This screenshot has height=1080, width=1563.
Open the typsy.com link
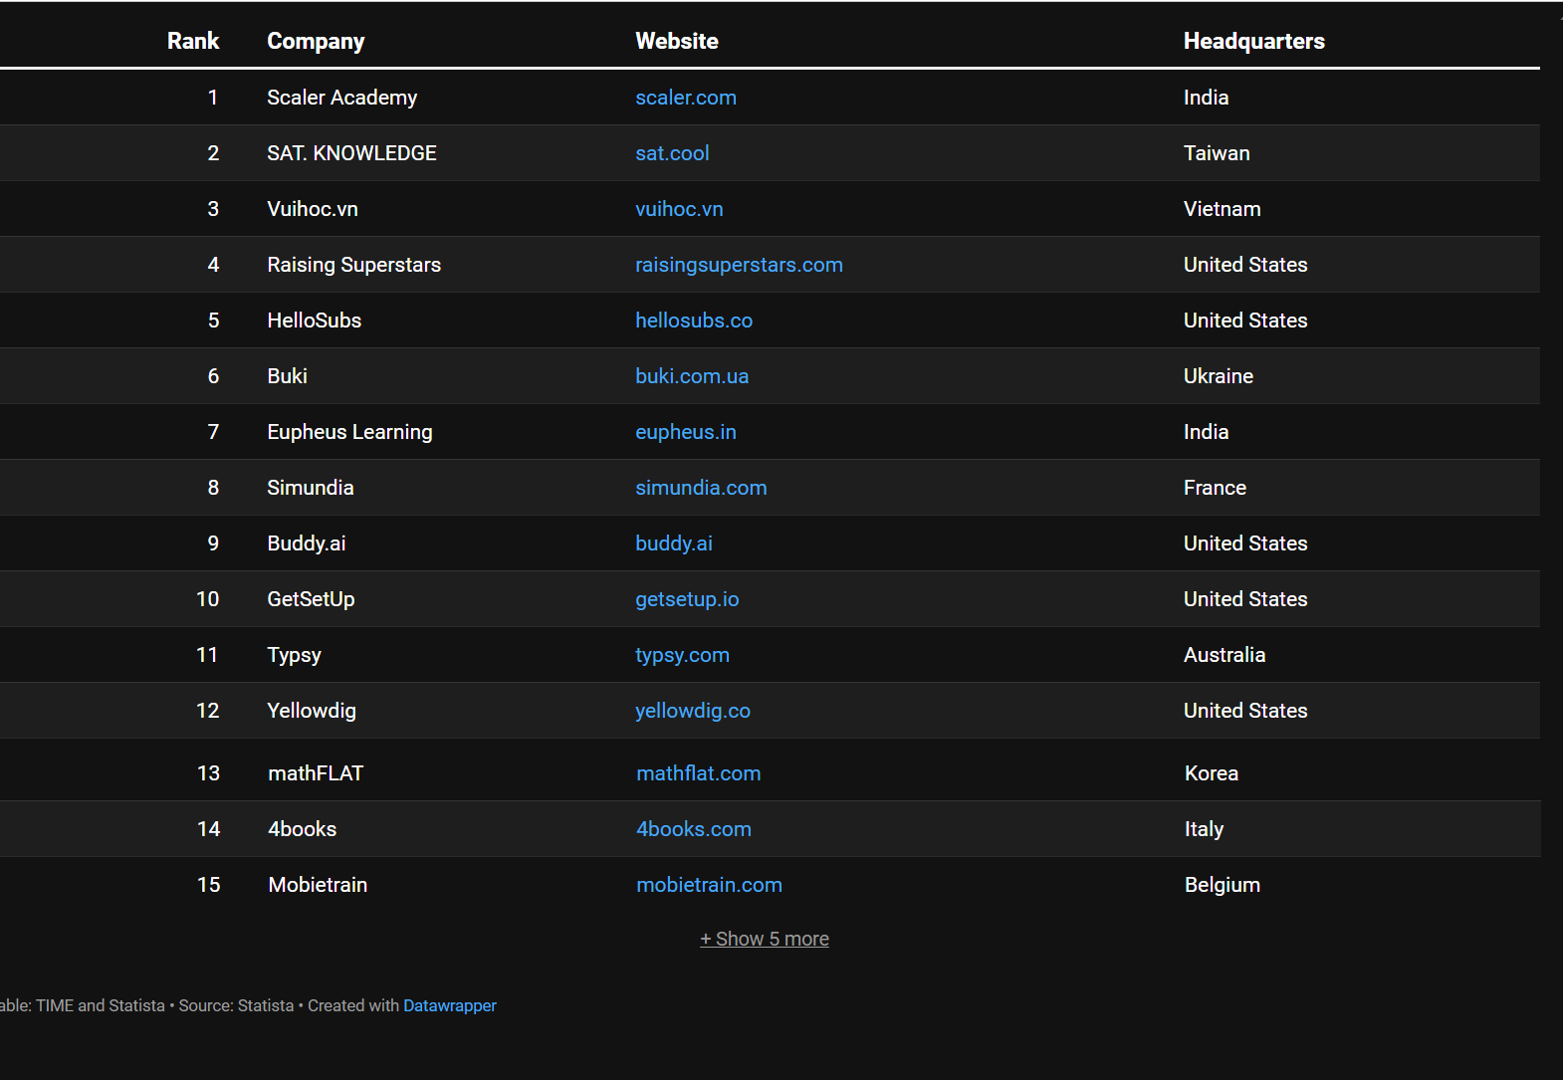[x=682, y=655]
